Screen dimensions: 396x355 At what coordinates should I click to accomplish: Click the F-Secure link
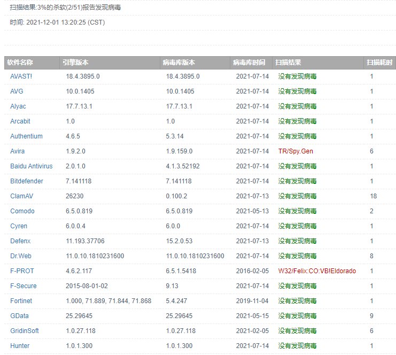[23, 286]
